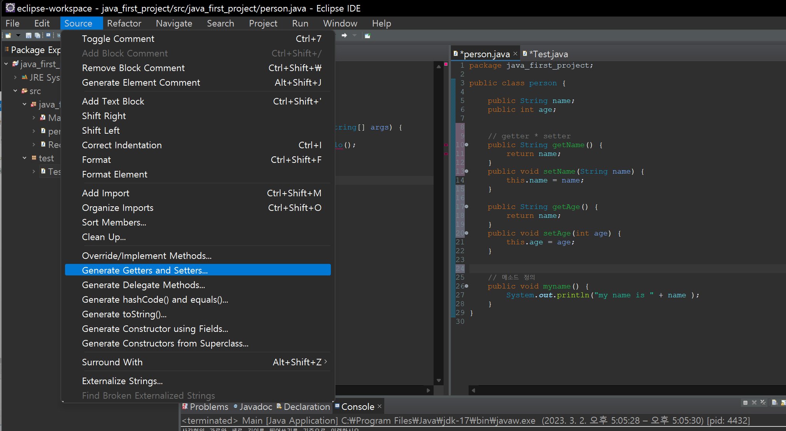The height and width of the screenshot is (431, 786).
Task: Click the Save All toolbar icon
Action: (x=37, y=35)
